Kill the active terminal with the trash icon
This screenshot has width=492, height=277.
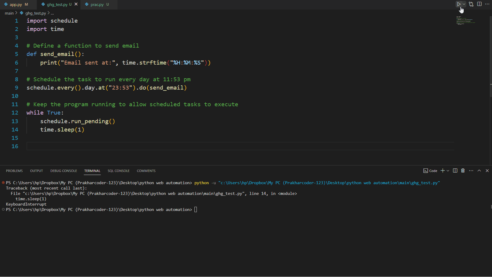coord(462,170)
